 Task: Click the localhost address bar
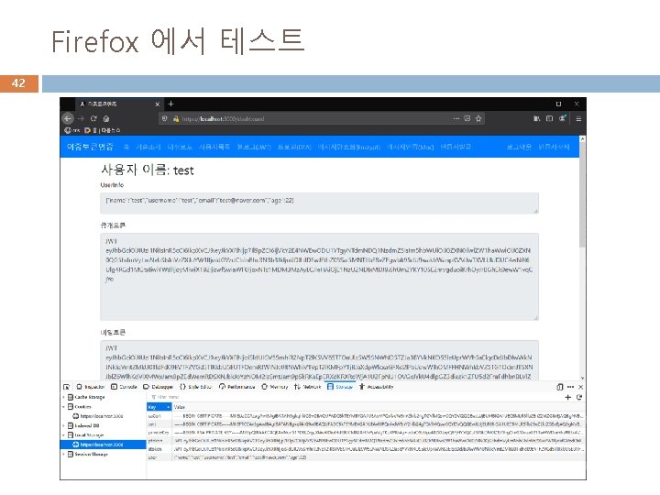[322, 118]
